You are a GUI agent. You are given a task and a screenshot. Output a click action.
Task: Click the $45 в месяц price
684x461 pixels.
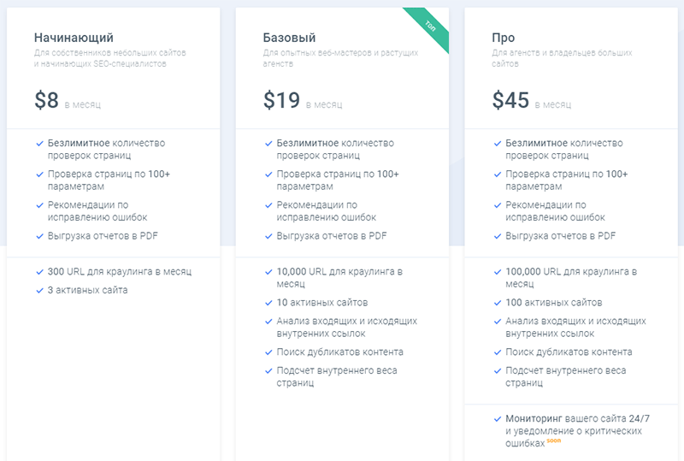532,100
